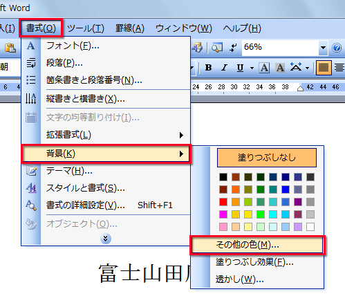
Task: Expand the 背景(K) submenu
Action: (x=106, y=154)
